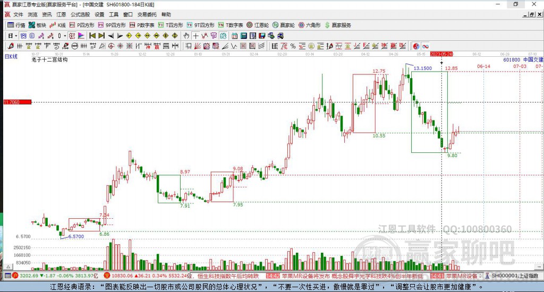Open the 江恩轮 Gann wheel tool
The height and width of the screenshot is (292, 544).
[258, 25]
